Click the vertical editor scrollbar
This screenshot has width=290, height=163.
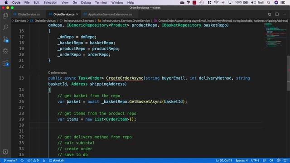[288, 73]
